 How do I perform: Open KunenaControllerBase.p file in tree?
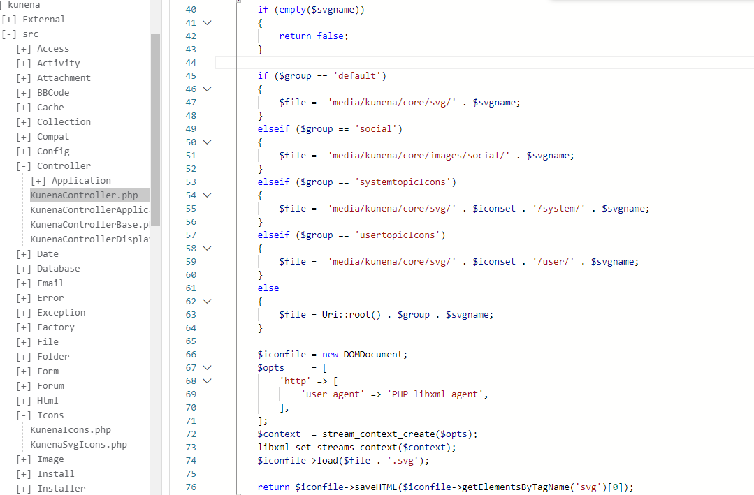click(x=89, y=224)
